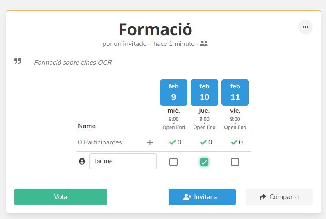Select the feb 10 date header
This screenshot has height=219, width=326.
pyautogui.click(x=204, y=93)
